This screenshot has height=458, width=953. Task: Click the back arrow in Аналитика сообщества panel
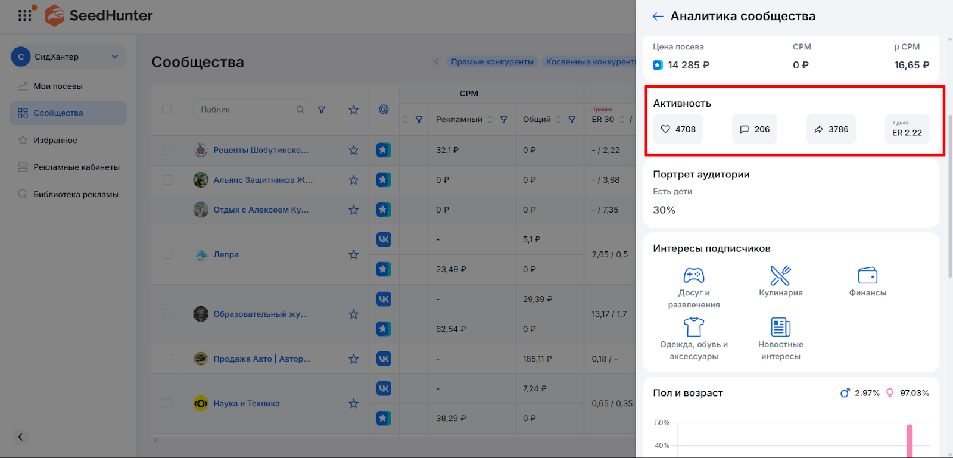tap(658, 17)
